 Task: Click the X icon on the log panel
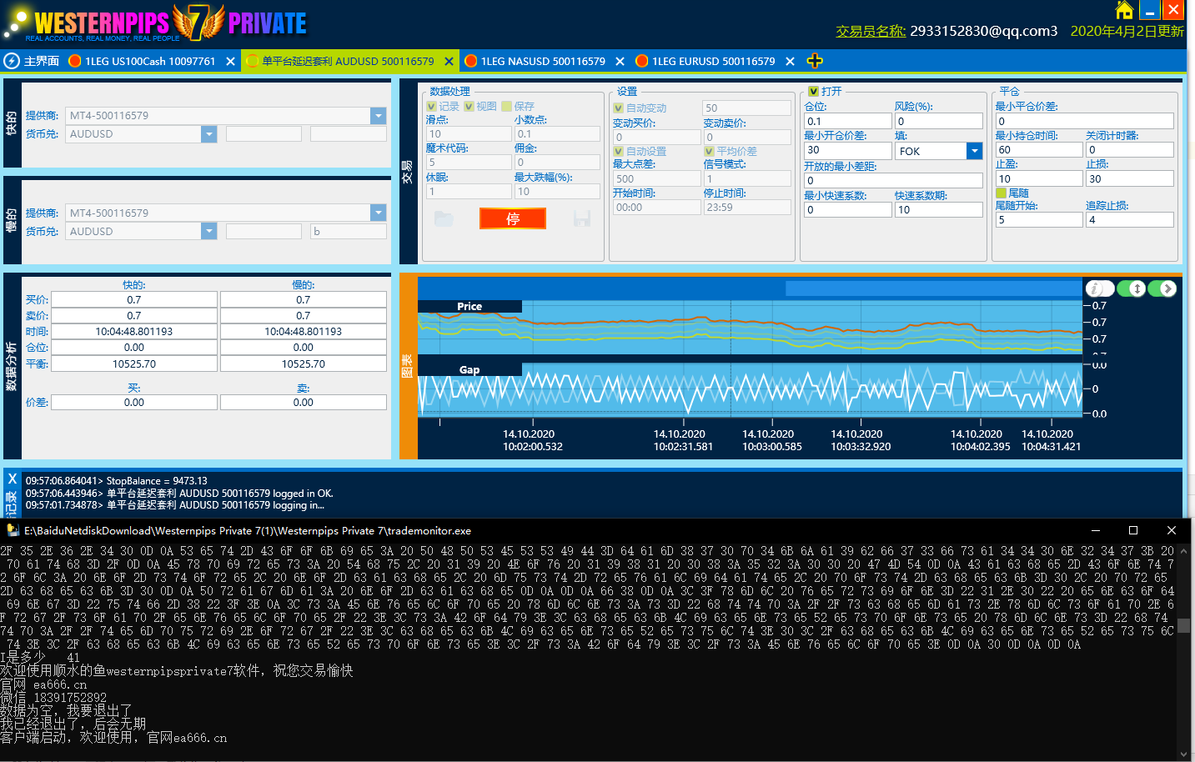(x=12, y=479)
